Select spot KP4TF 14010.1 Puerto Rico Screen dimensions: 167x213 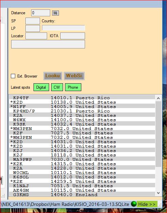[82, 98]
